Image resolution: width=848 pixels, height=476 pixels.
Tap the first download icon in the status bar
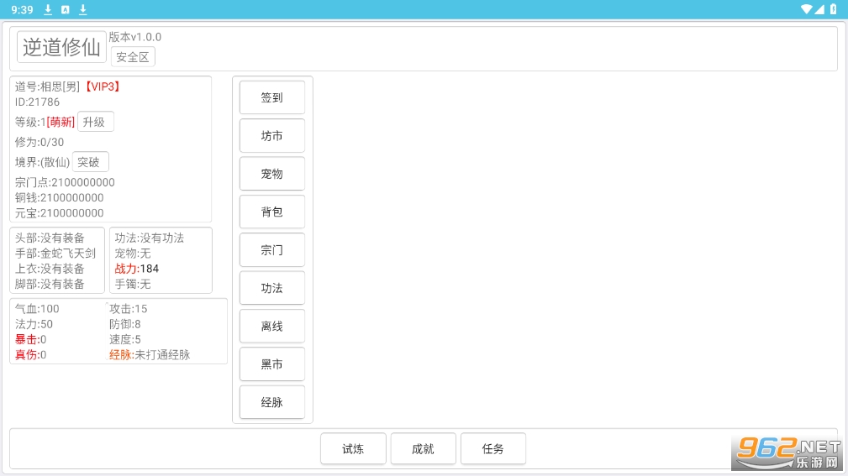pos(48,9)
